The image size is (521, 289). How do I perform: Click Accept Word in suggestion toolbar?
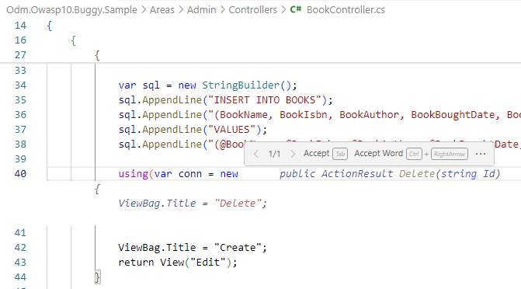click(x=378, y=153)
